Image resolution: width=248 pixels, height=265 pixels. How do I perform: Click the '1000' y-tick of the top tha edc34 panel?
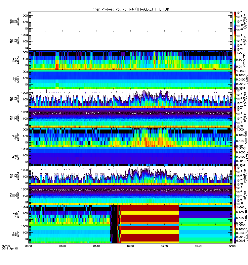coord(24,16)
